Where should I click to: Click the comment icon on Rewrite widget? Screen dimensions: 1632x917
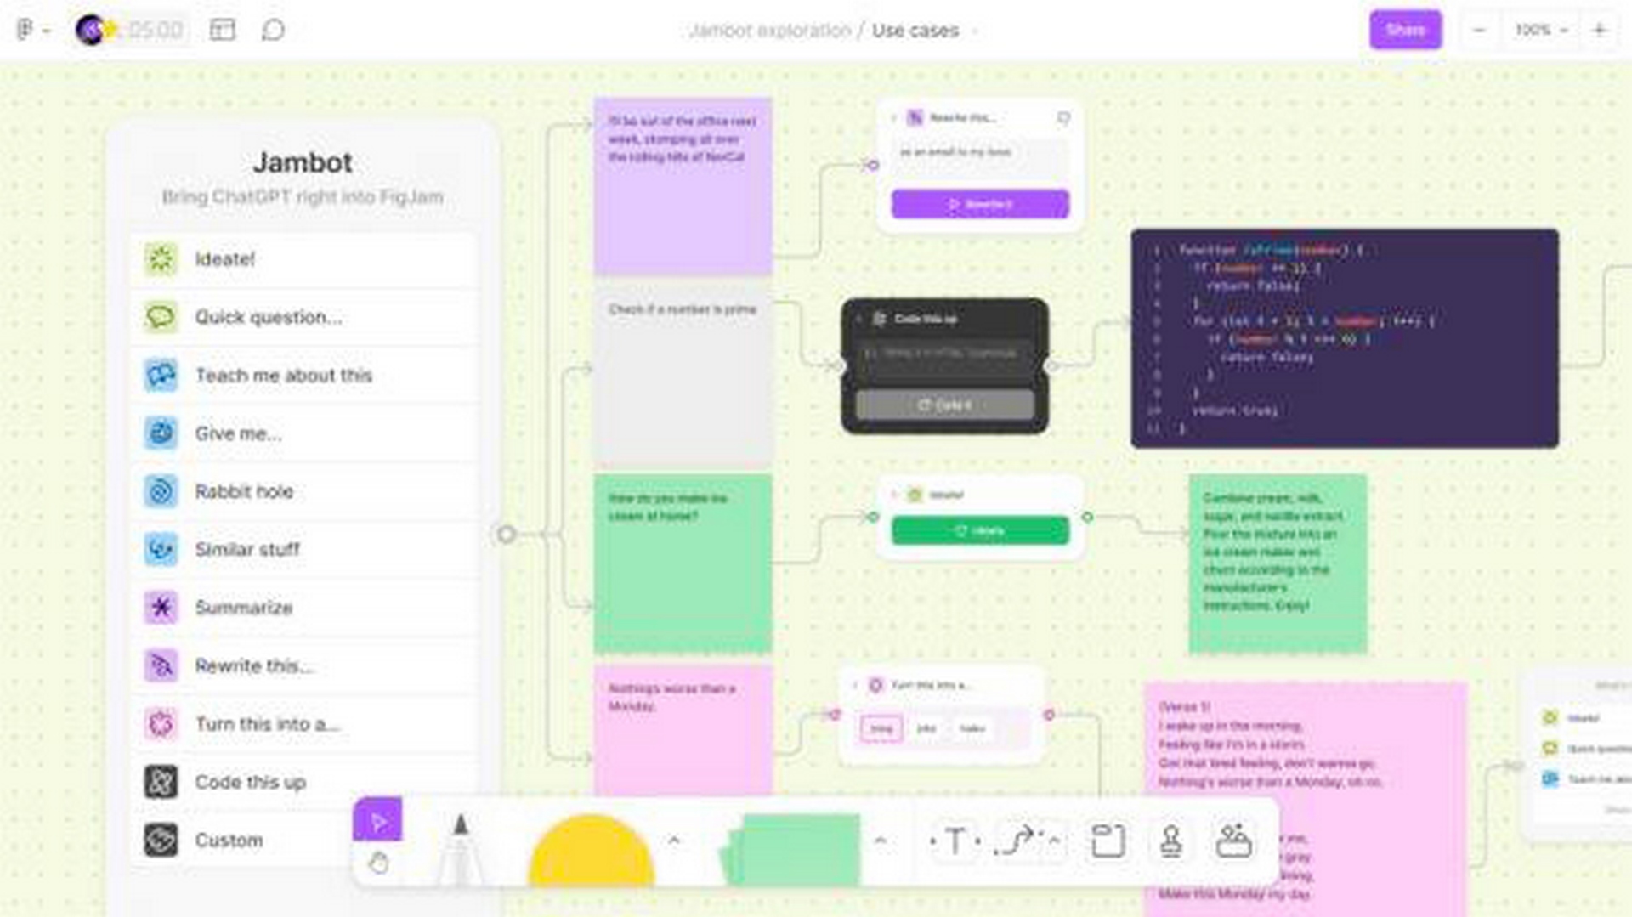tap(1063, 118)
